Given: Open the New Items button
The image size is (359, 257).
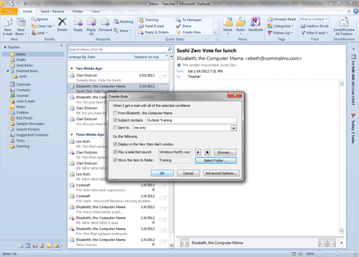Looking at the screenshot, I should [x=21, y=26].
